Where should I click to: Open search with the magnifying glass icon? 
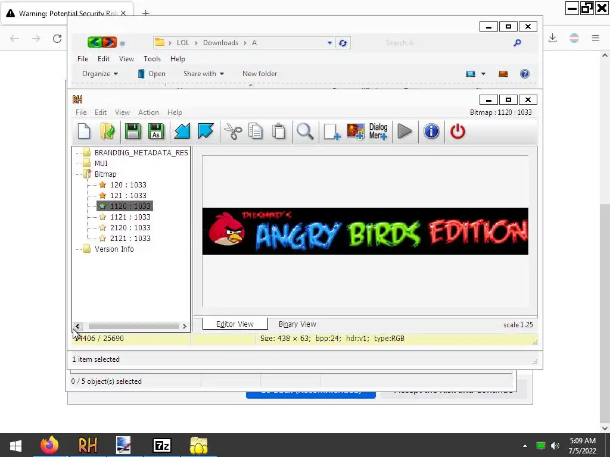coord(305,132)
